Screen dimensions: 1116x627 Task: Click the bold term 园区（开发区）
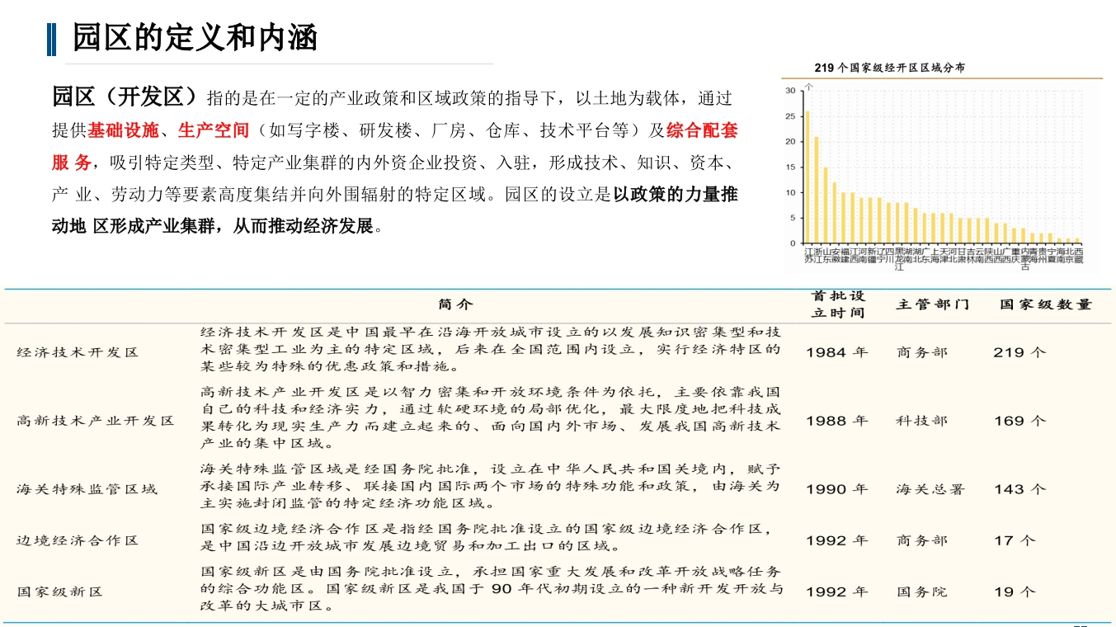click(x=125, y=97)
